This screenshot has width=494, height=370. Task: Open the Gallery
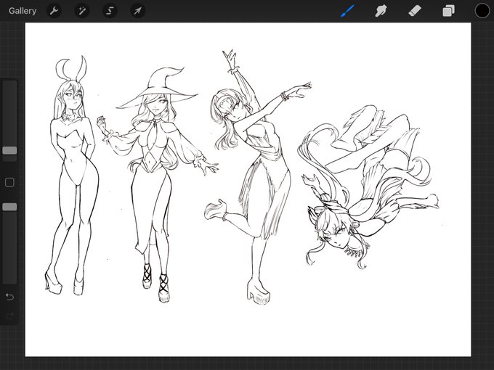pyautogui.click(x=23, y=11)
